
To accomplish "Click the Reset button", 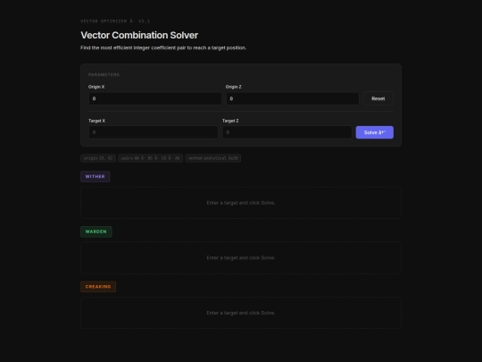I will pos(378,98).
